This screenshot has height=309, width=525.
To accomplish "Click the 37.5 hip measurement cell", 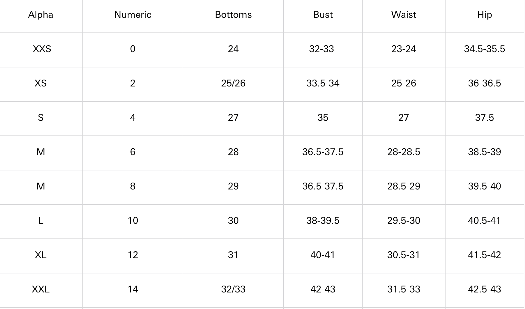I will [x=484, y=118].
